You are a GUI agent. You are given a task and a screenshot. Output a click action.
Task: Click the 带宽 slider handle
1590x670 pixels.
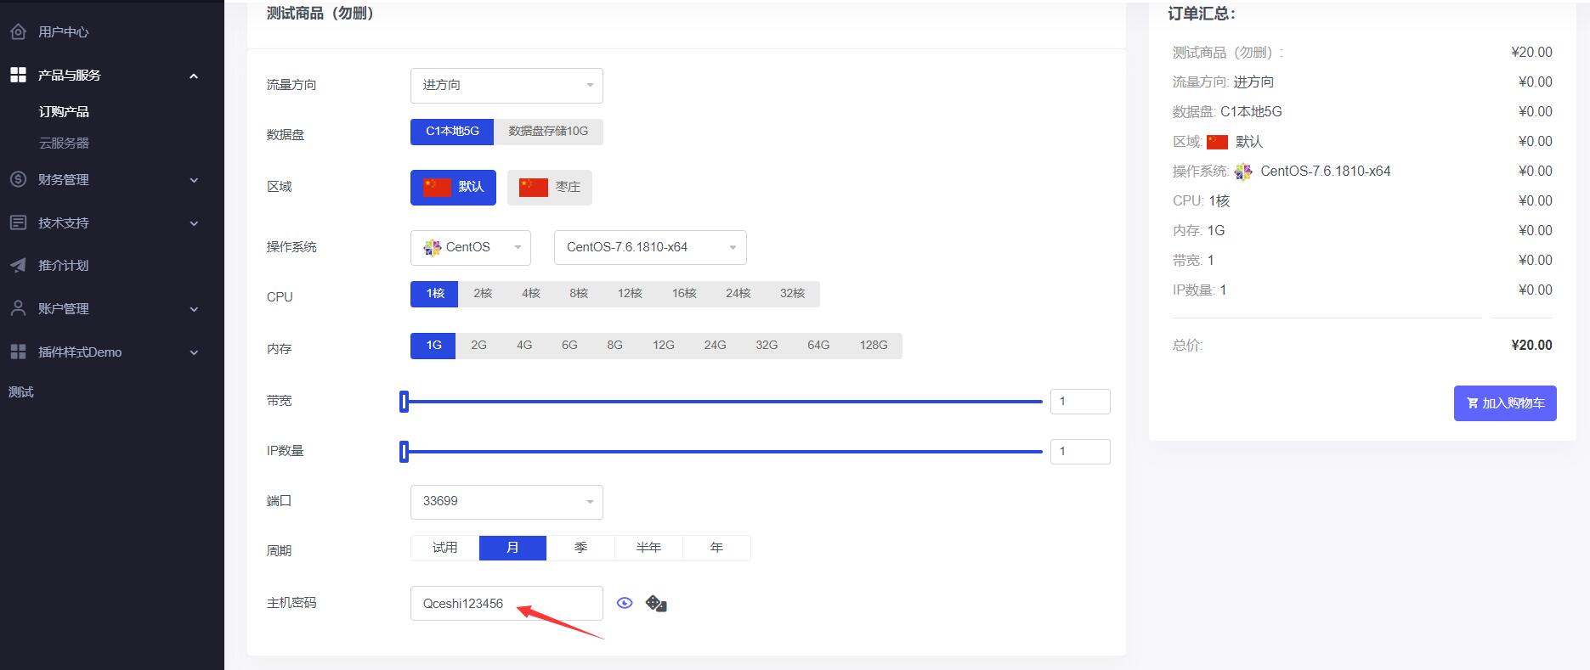point(405,402)
